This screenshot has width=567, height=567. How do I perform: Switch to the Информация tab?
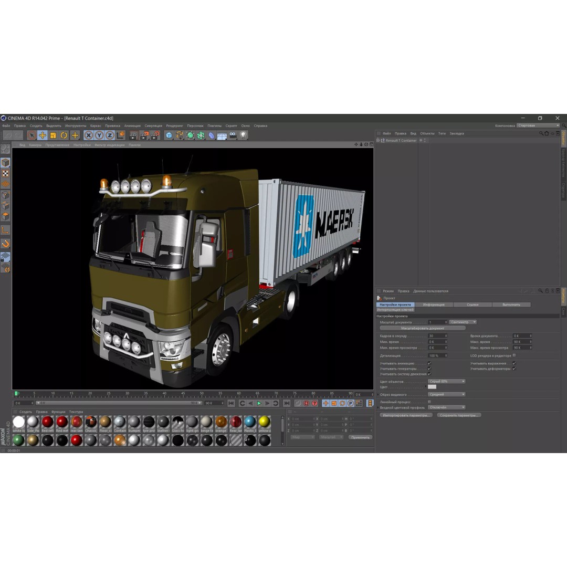(x=434, y=304)
